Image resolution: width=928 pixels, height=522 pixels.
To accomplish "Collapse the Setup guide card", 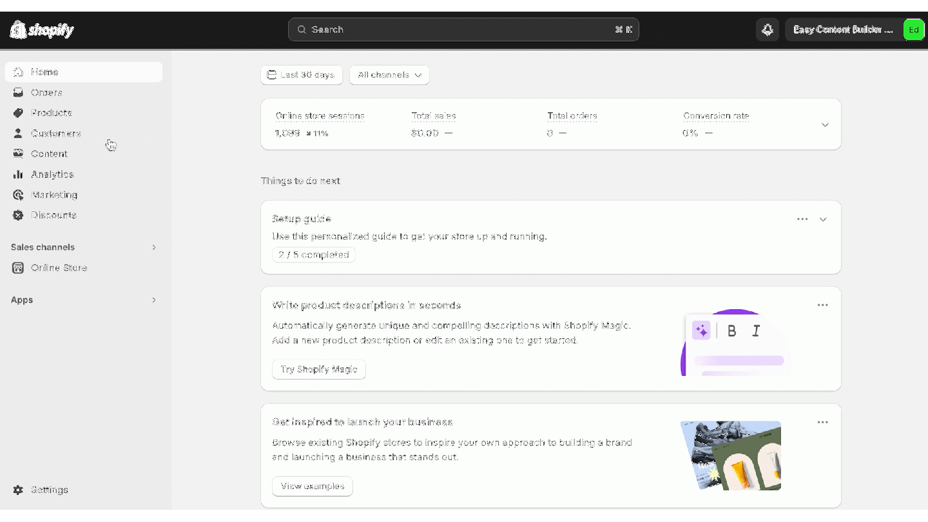I will (x=823, y=219).
